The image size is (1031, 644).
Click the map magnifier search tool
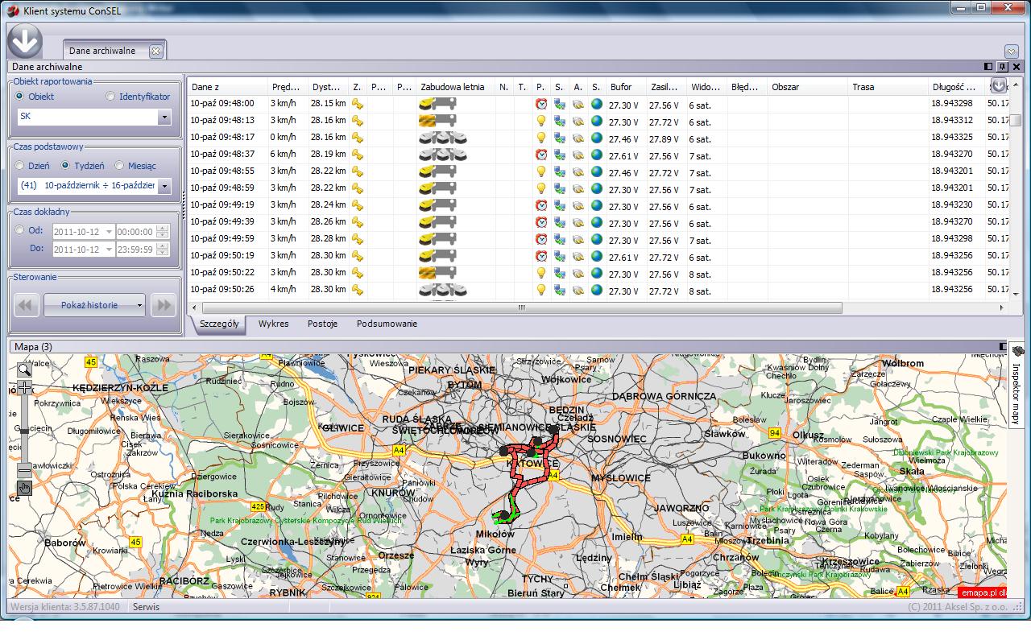coord(24,369)
